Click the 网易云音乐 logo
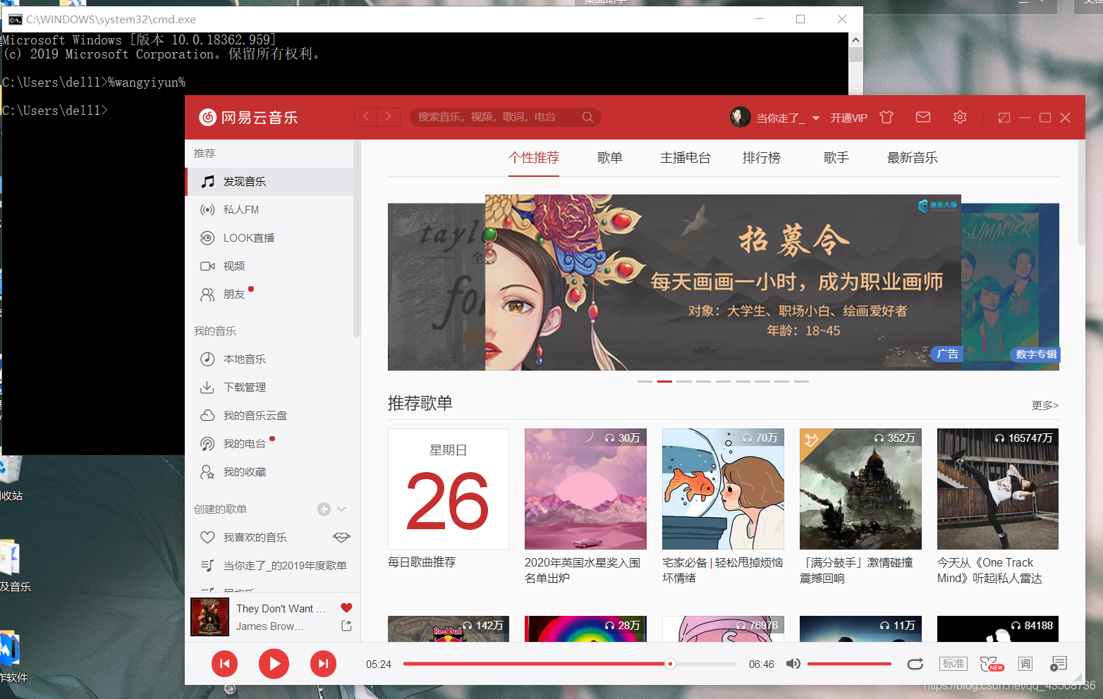Image resolution: width=1103 pixels, height=699 pixels. click(x=248, y=118)
